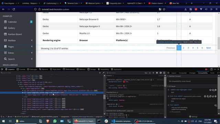Expand the Pages sidebar menu

[18, 46]
